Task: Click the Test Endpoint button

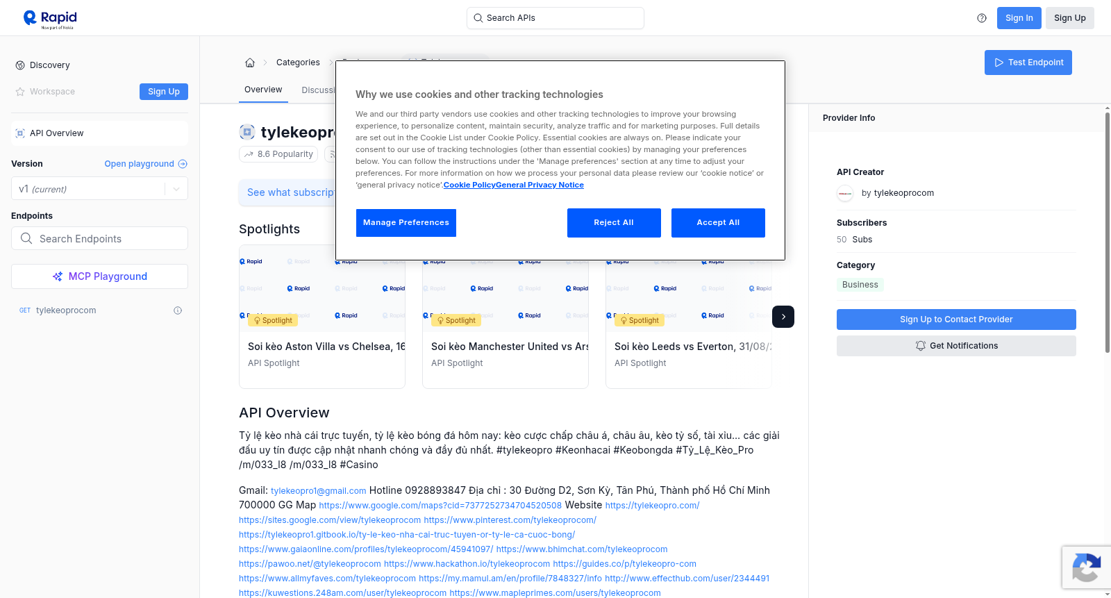Action: coord(1028,63)
